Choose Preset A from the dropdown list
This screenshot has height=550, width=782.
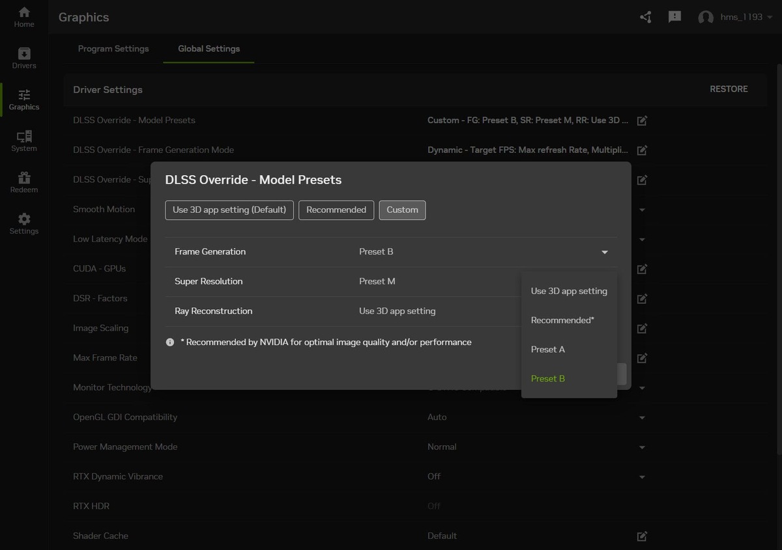coord(548,350)
